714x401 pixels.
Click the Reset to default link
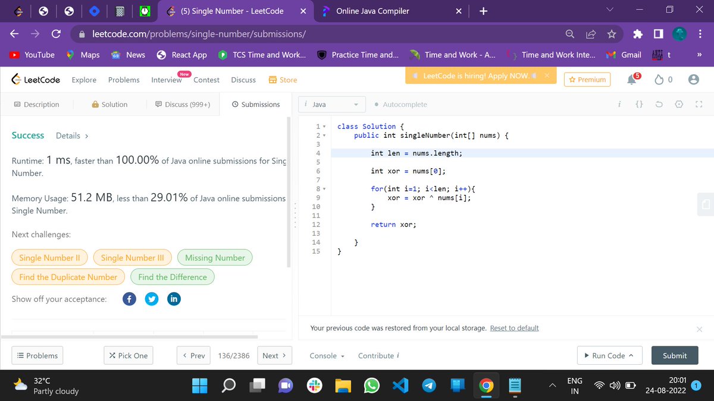pos(514,328)
